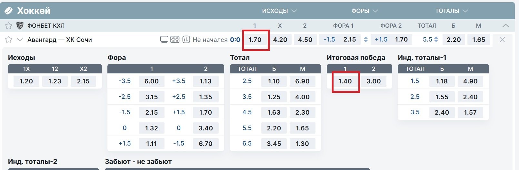Image resolution: width=519 pixels, height=170 pixels.
Task: Open the KHL league logo
Action: pos(20,25)
